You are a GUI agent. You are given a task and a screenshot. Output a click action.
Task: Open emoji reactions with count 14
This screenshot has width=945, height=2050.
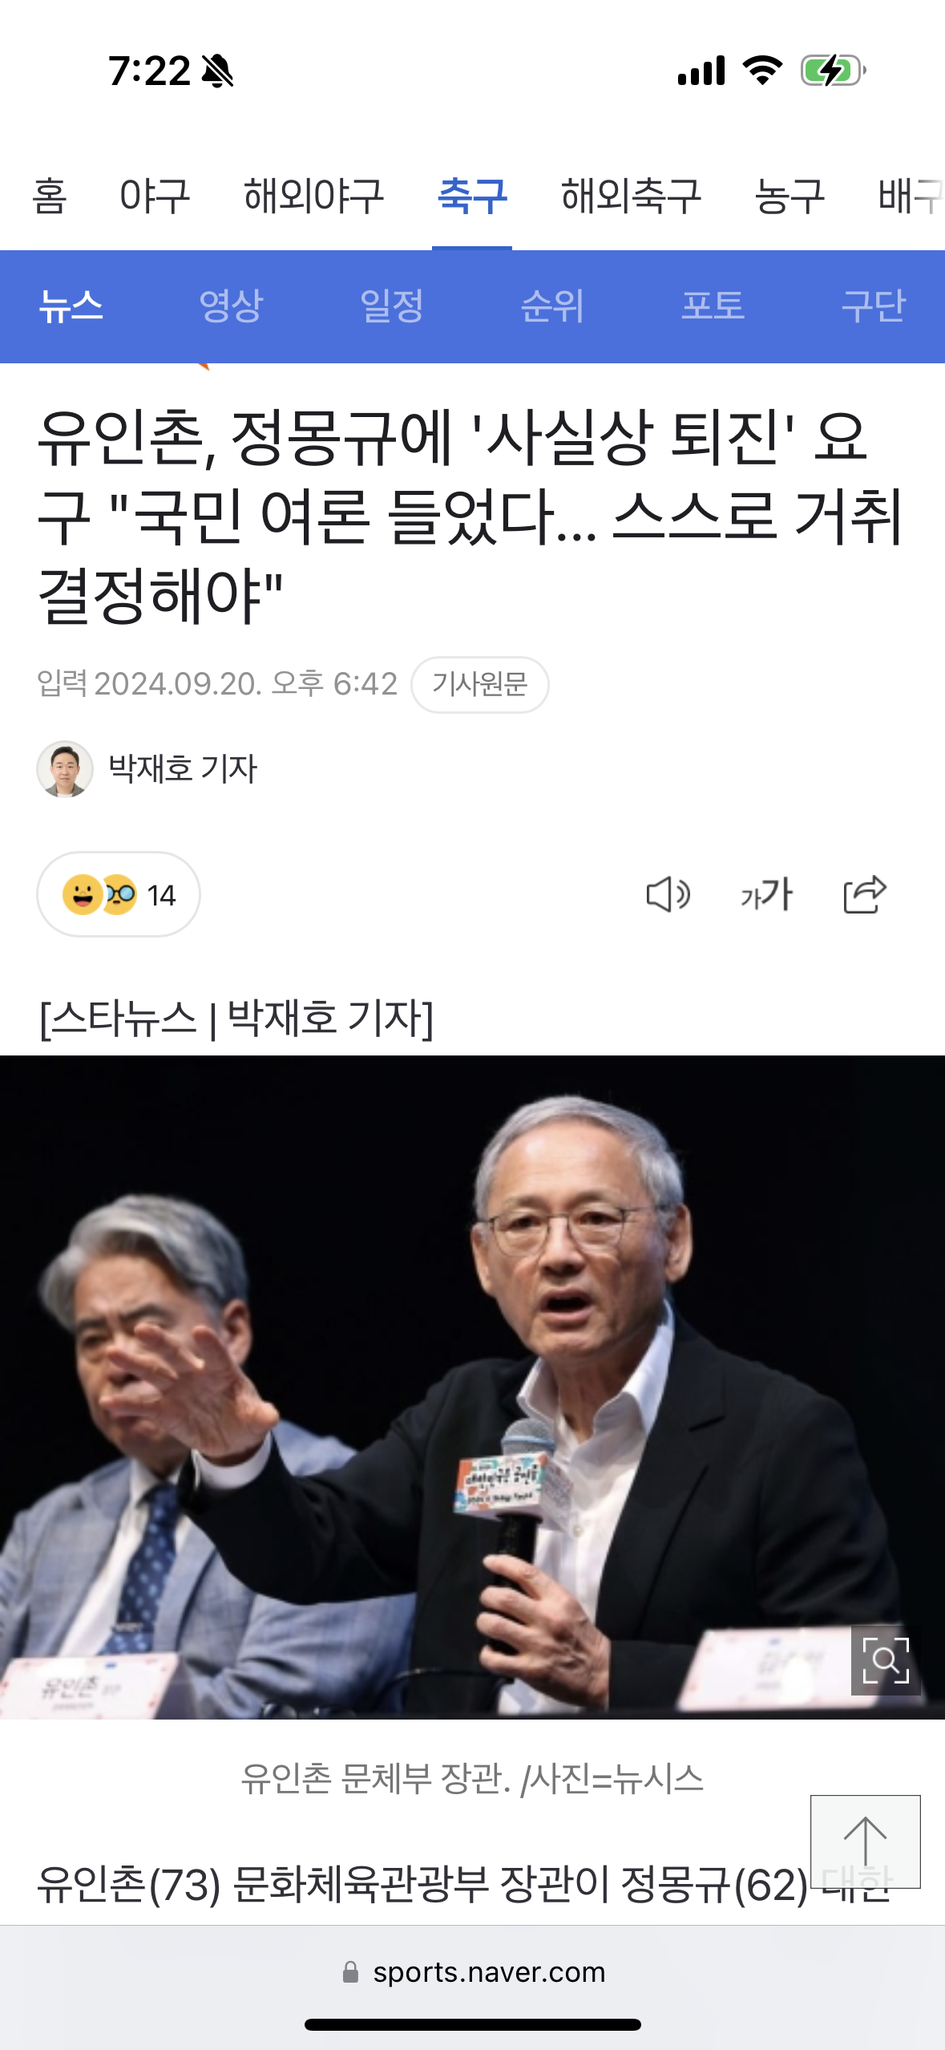click(x=119, y=894)
